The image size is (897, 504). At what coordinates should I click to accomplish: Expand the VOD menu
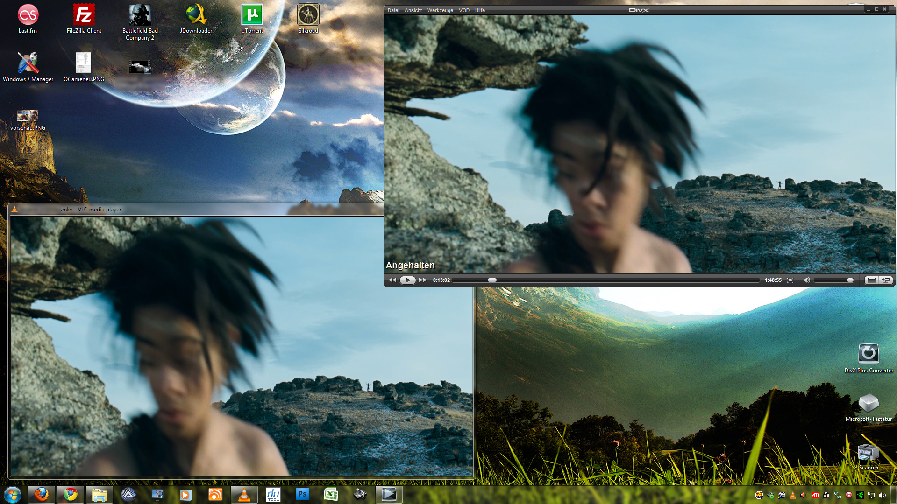[x=464, y=10]
